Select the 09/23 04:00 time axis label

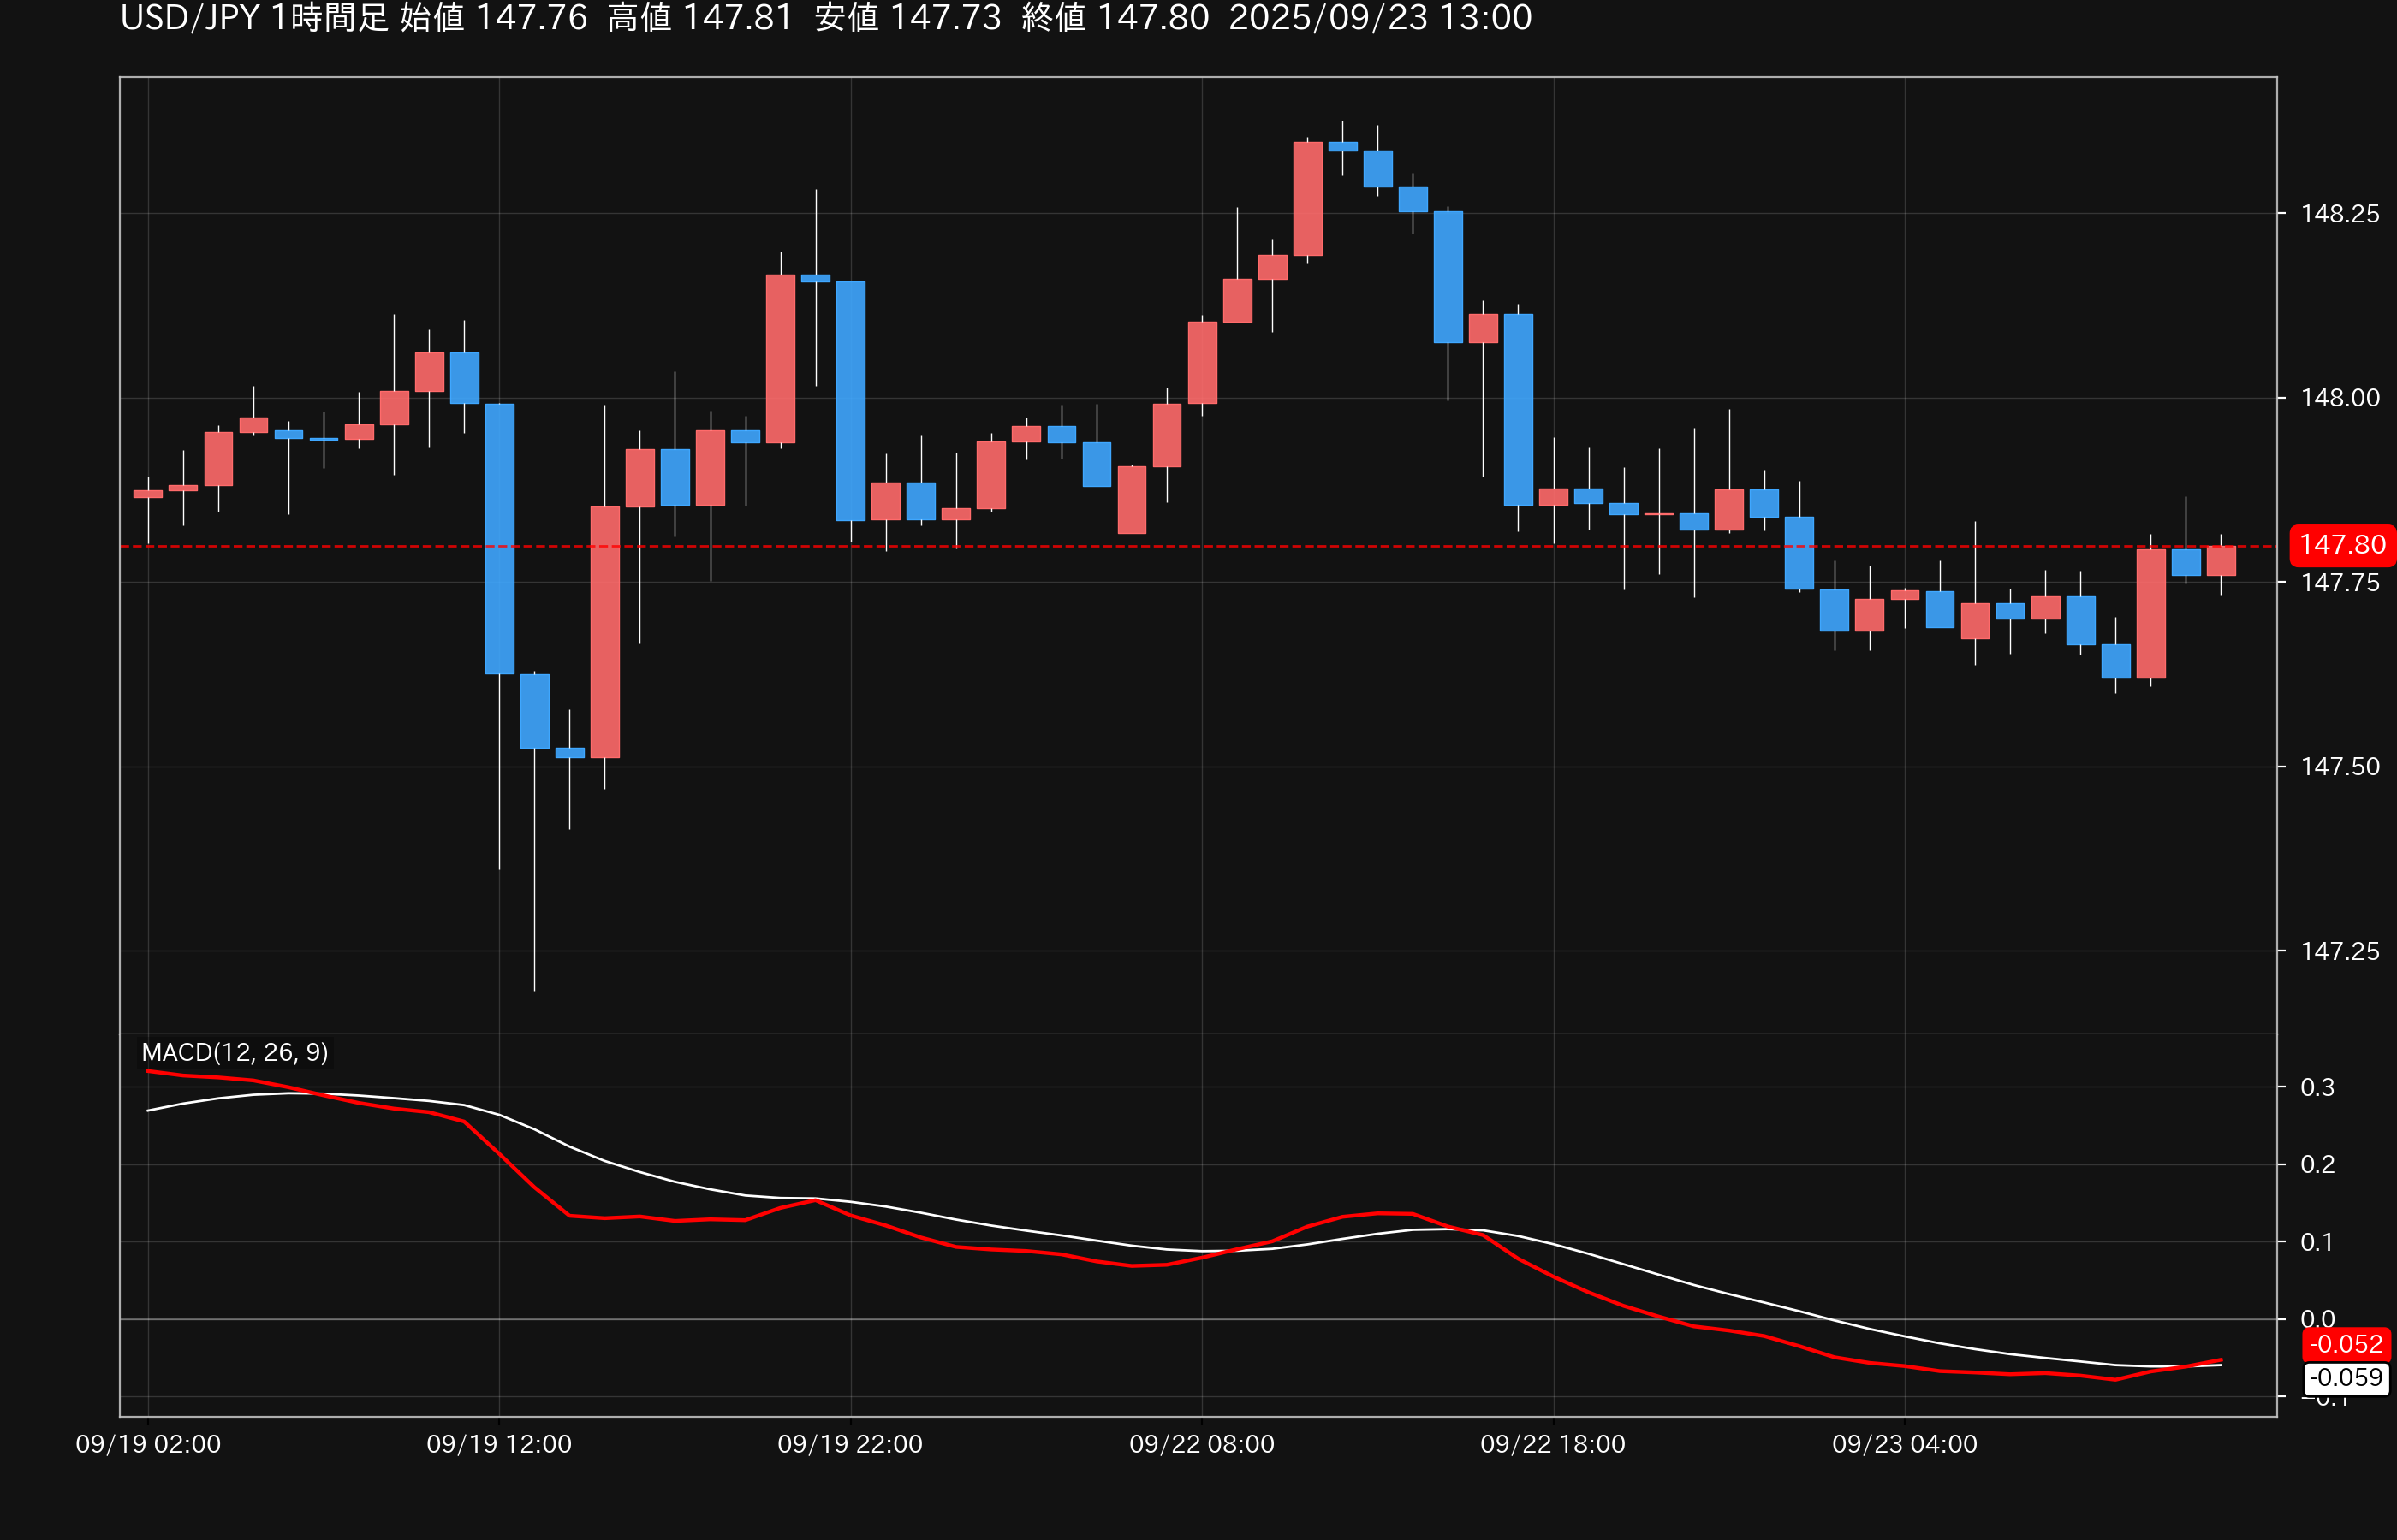[1904, 1444]
